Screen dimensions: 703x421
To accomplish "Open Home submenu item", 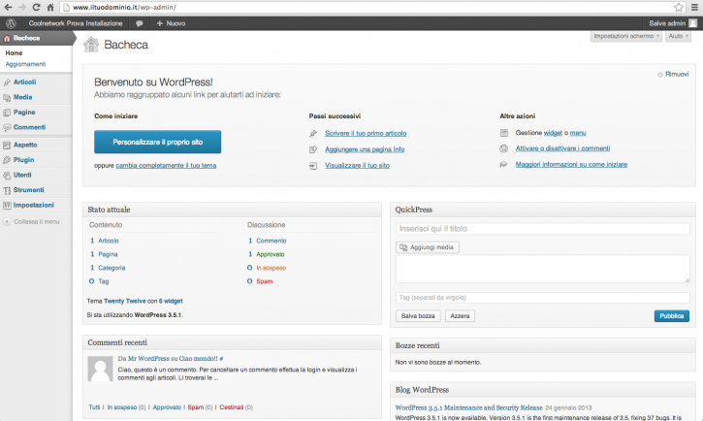I will point(14,53).
